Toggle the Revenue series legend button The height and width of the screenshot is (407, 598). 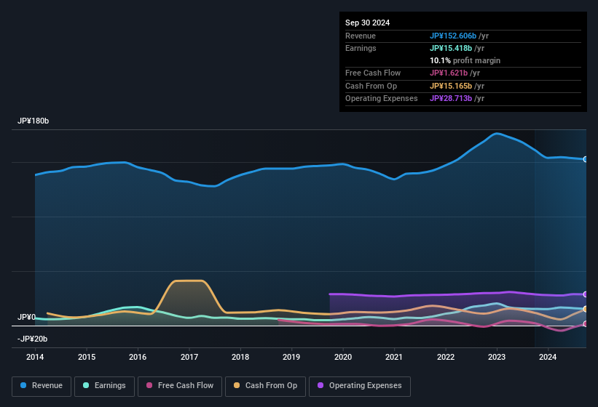(x=42, y=385)
